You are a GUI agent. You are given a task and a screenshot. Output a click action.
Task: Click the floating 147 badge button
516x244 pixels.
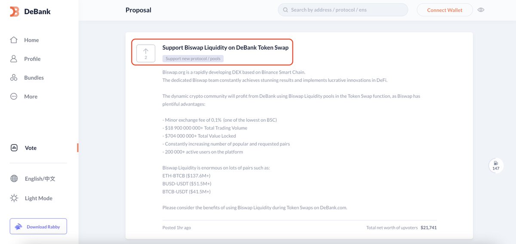pyautogui.click(x=496, y=166)
